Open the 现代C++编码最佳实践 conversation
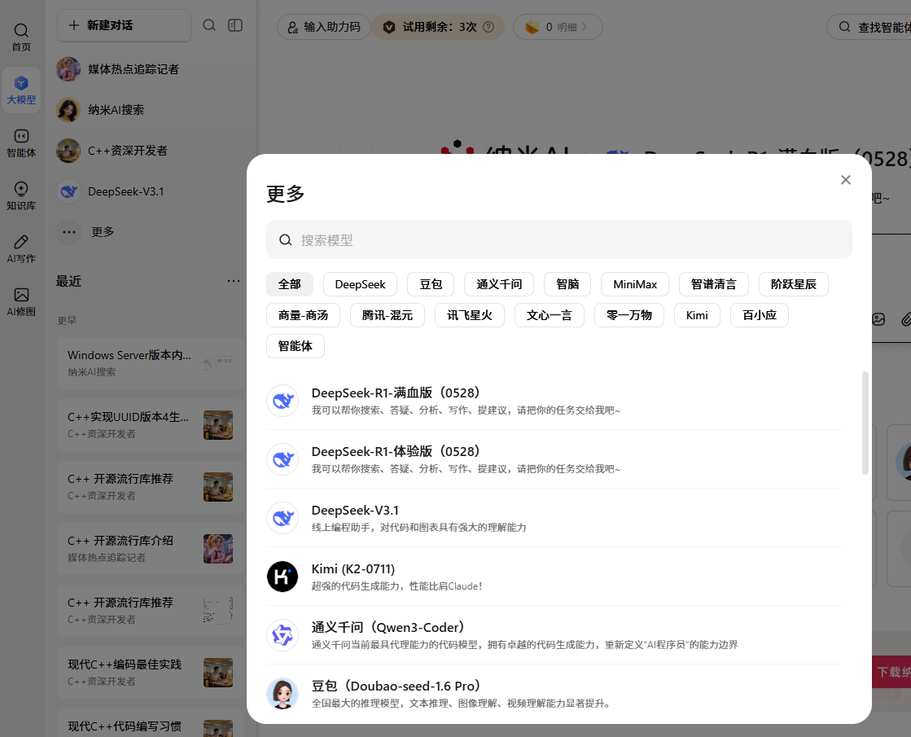Viewport: 911px width, 737px height. click(150, 673)
